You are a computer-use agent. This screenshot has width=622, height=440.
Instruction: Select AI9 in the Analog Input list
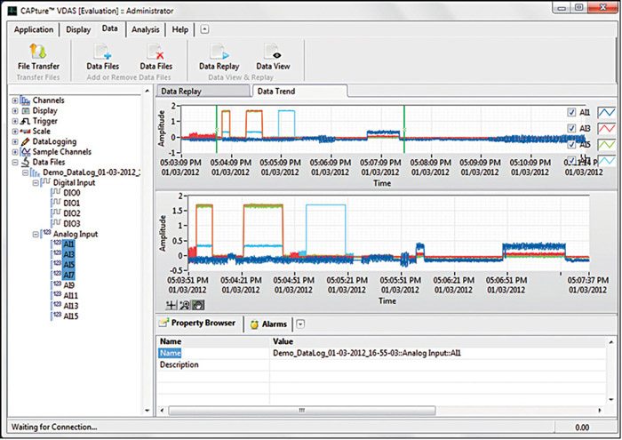tap(71, 285)
